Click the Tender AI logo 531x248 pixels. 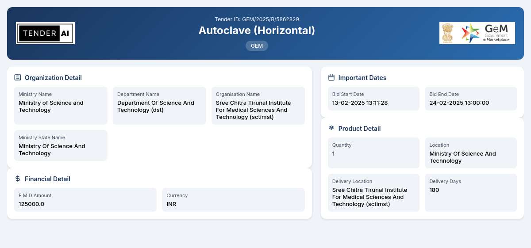pyautogui.click(x=45, y=33)
